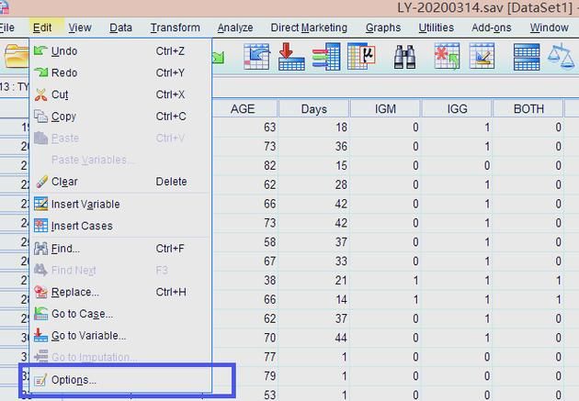
Task: Choose Undo from Edit menu
Action: point(120,50)
